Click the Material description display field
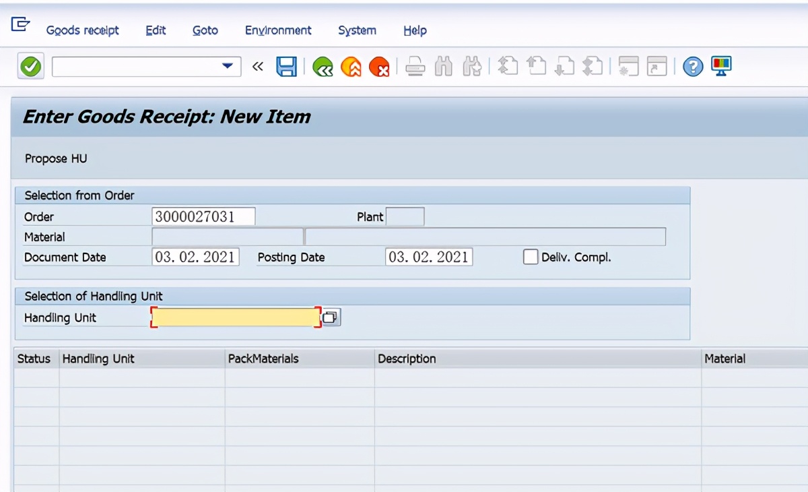Image resolution: width=808 pixels, height=492 pixels. point(485,237)
